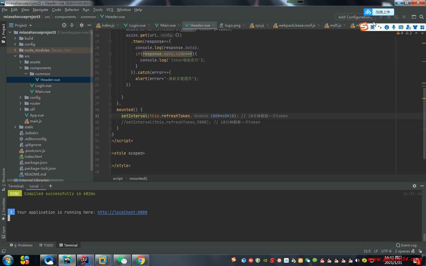This screenshot has width=426, height=266.
Task: Hide the Terminal panel with minus icon
Action: [422, 186]
